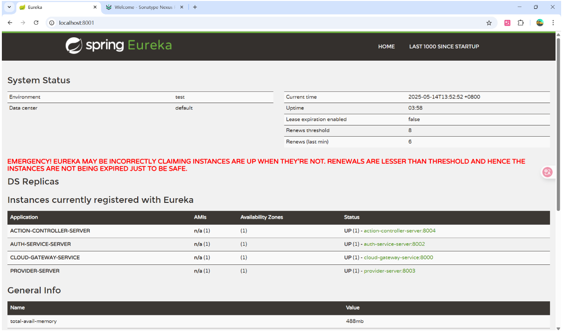
Task: Click the Spring Eureka logo
Action: (x=119, y=45)
